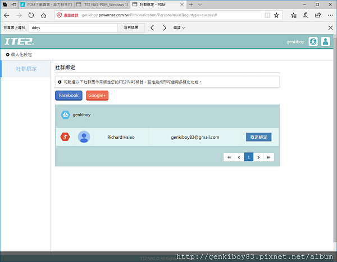Viewport: 337px width, 262px height.
Task: Select page 1 in pagination
Action: click(249, 157)
